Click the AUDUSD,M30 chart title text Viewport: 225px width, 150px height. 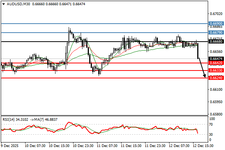coord(19,4)
